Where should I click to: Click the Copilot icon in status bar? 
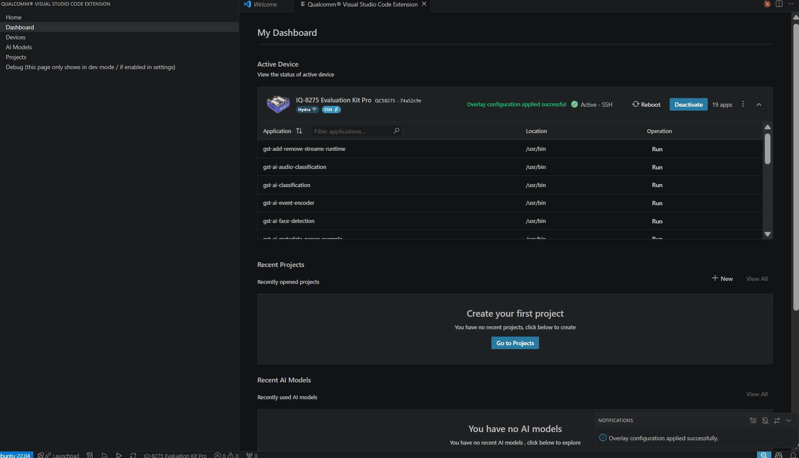coord(779,455)
